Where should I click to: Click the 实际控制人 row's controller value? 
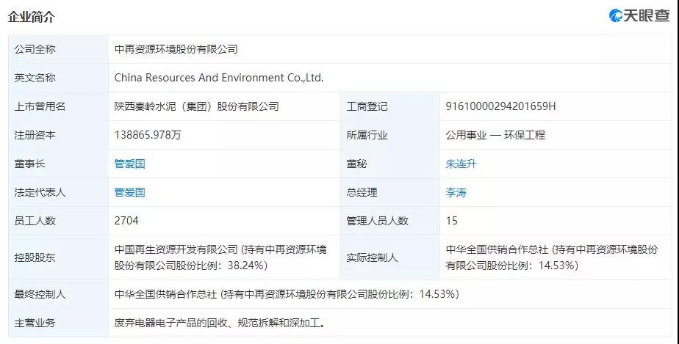[551, 257]
